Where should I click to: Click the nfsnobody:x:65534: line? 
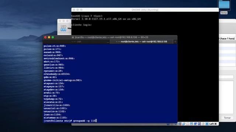tap(57, 74)
